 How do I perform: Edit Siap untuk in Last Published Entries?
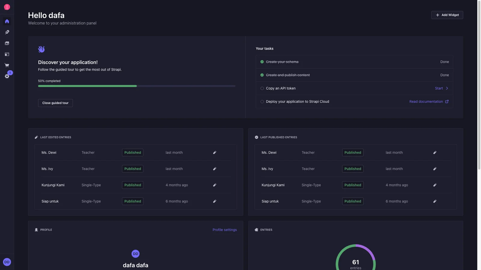pyautogui.click(x=435, y=201)
